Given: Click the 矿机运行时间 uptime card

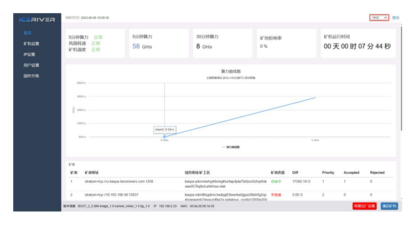Looking at the screenshot, I should click(358, 43).
